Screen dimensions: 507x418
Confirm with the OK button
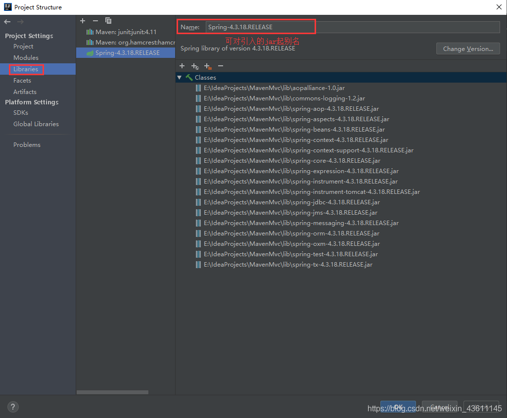coord(398,407)
